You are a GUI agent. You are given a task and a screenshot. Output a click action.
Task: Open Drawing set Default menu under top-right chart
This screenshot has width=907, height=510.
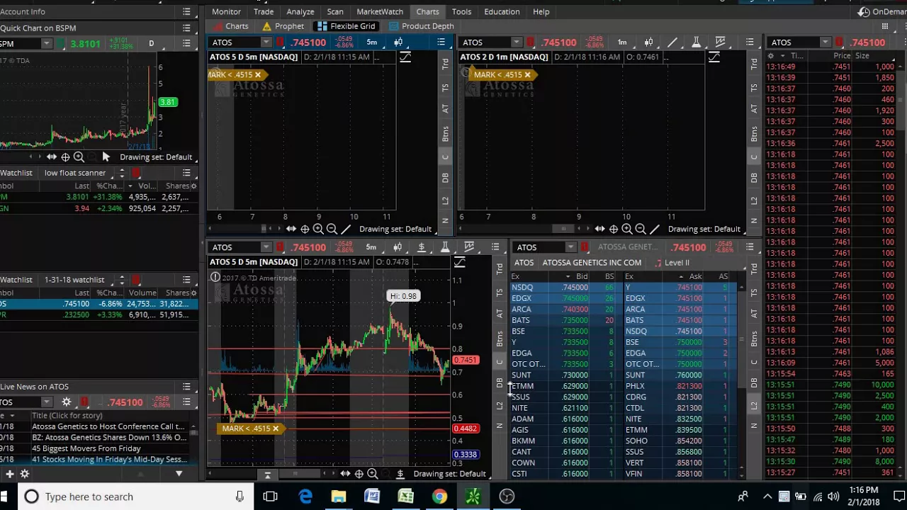[704, 229]
